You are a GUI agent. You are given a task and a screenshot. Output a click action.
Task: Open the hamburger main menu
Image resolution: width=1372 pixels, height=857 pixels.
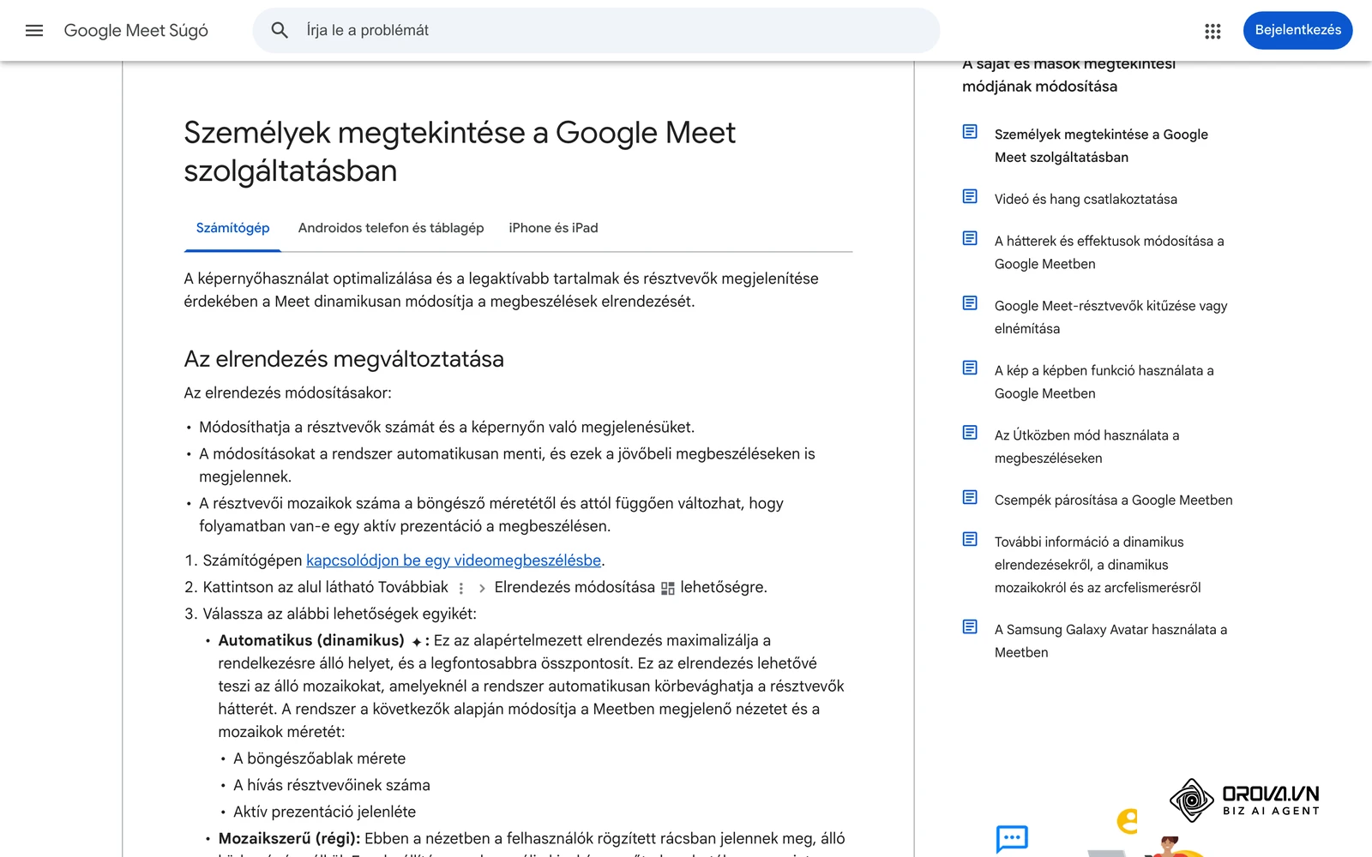(x=34, y=30)
